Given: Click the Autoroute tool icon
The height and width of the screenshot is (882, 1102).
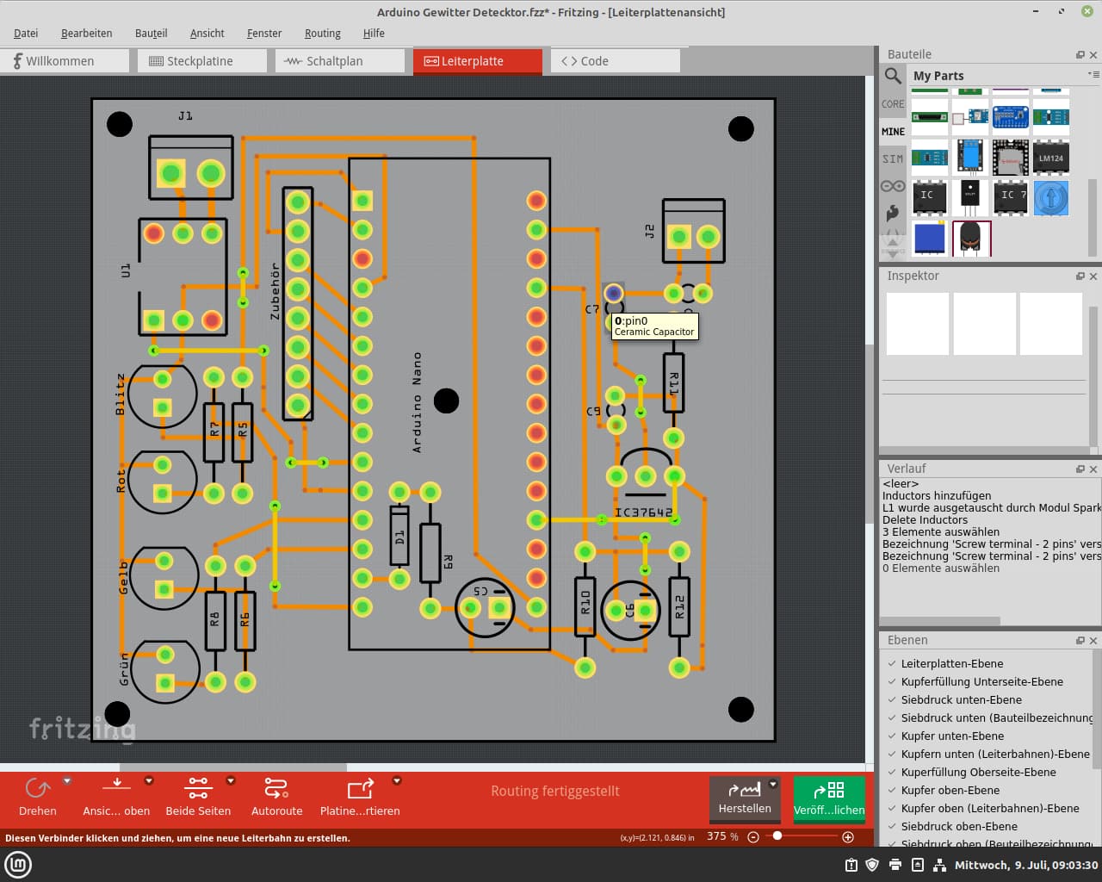Looking at the screenshot, I should coord(276,788).
